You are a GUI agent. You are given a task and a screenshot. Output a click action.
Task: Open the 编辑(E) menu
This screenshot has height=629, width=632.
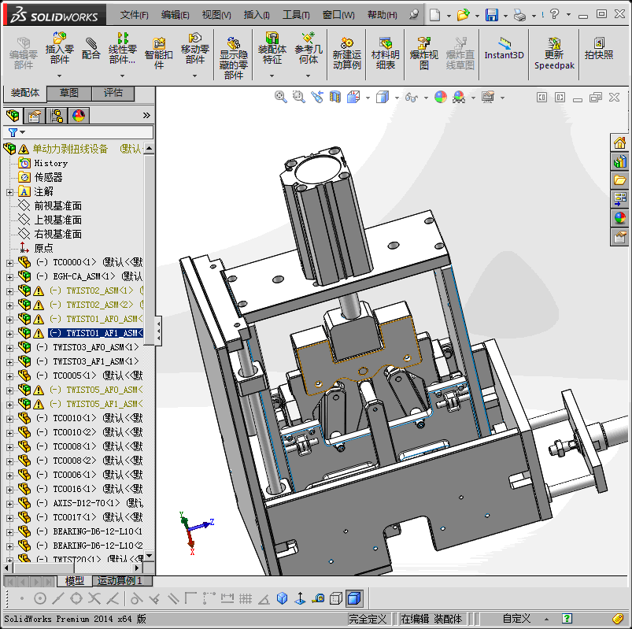point(175,15)
